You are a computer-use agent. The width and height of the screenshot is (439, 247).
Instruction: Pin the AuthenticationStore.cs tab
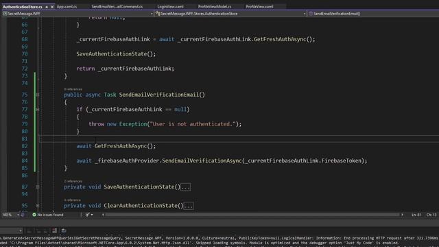click(x=47, y=7)
